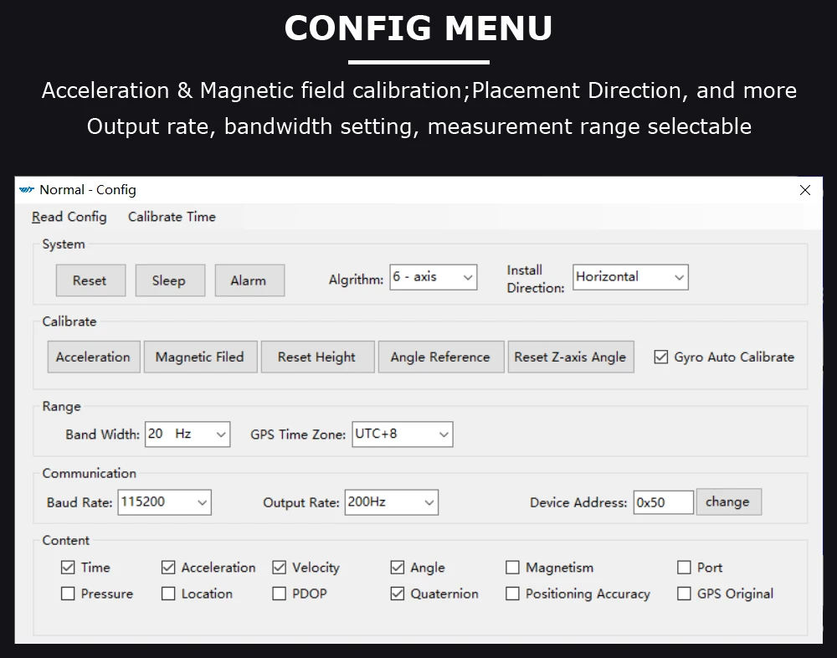Click the Magnetic Filed calibrate button
Viewport: 837px width, 658px height.
pos(199,357)
